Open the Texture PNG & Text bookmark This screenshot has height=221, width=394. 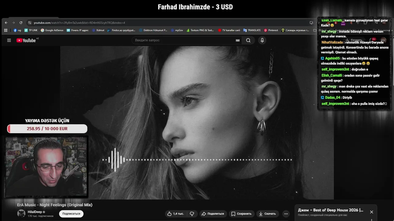[x=200, y=30]
